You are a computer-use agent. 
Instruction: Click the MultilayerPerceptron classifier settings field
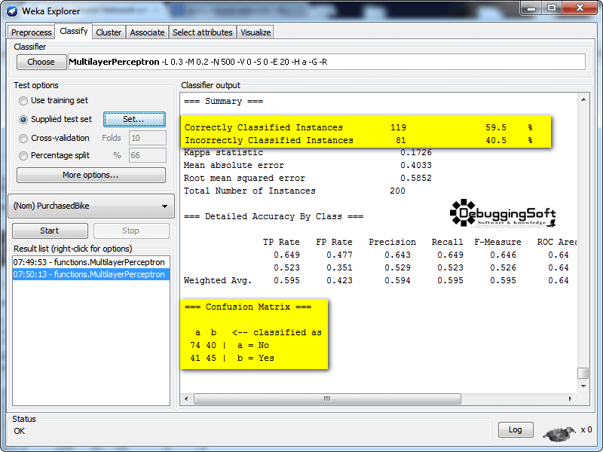point(326,62)
